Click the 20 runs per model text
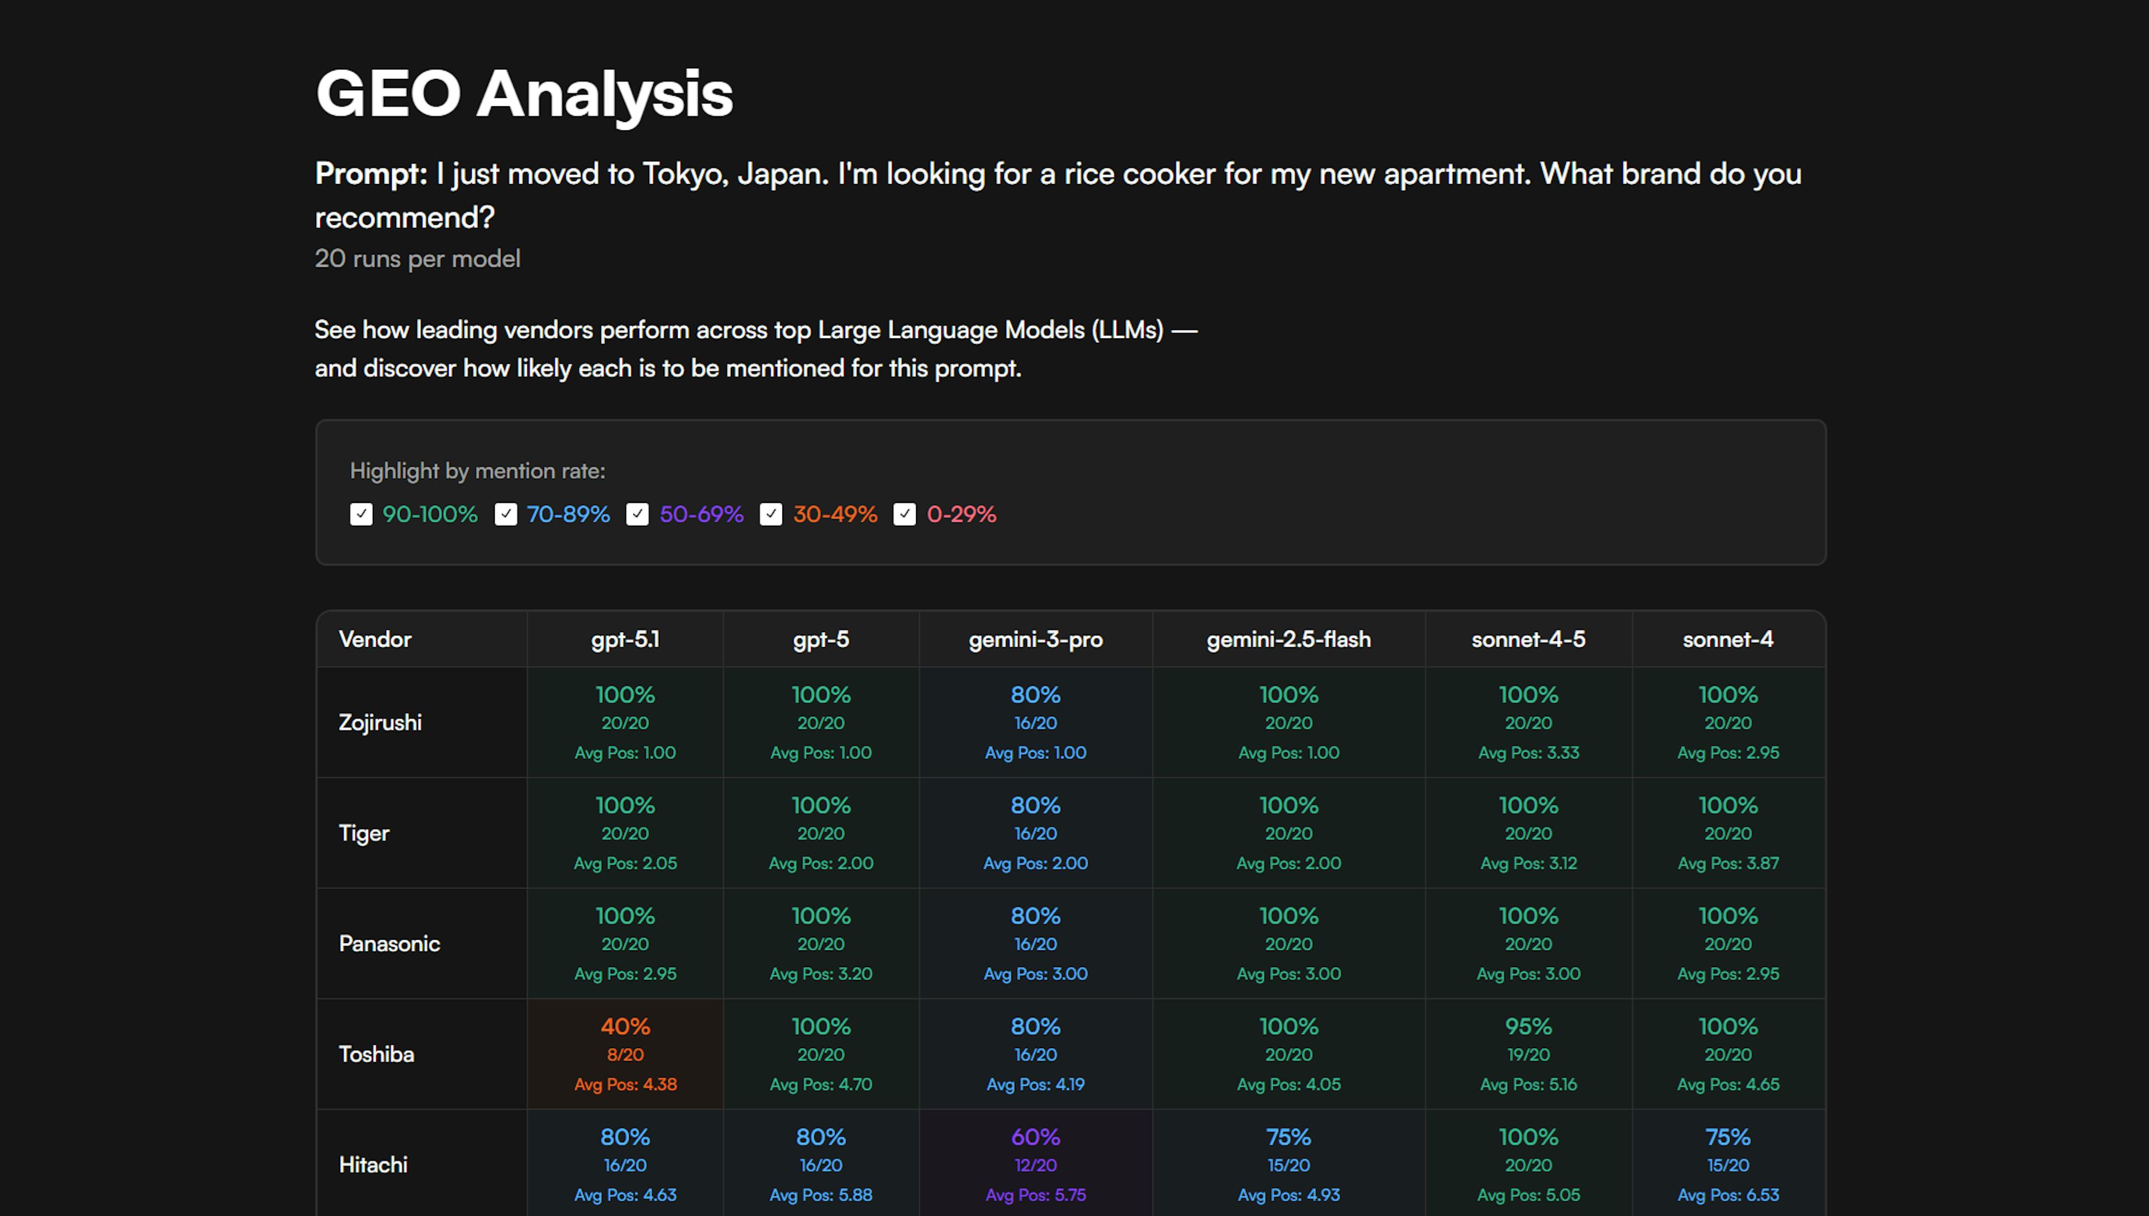Image resolution: width=2149 pixels, height=1216 pixels. click(x=417, y=259)
